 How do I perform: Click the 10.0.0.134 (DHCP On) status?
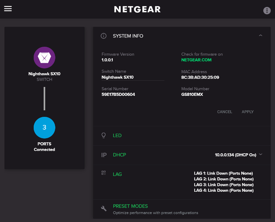(235, 155)
